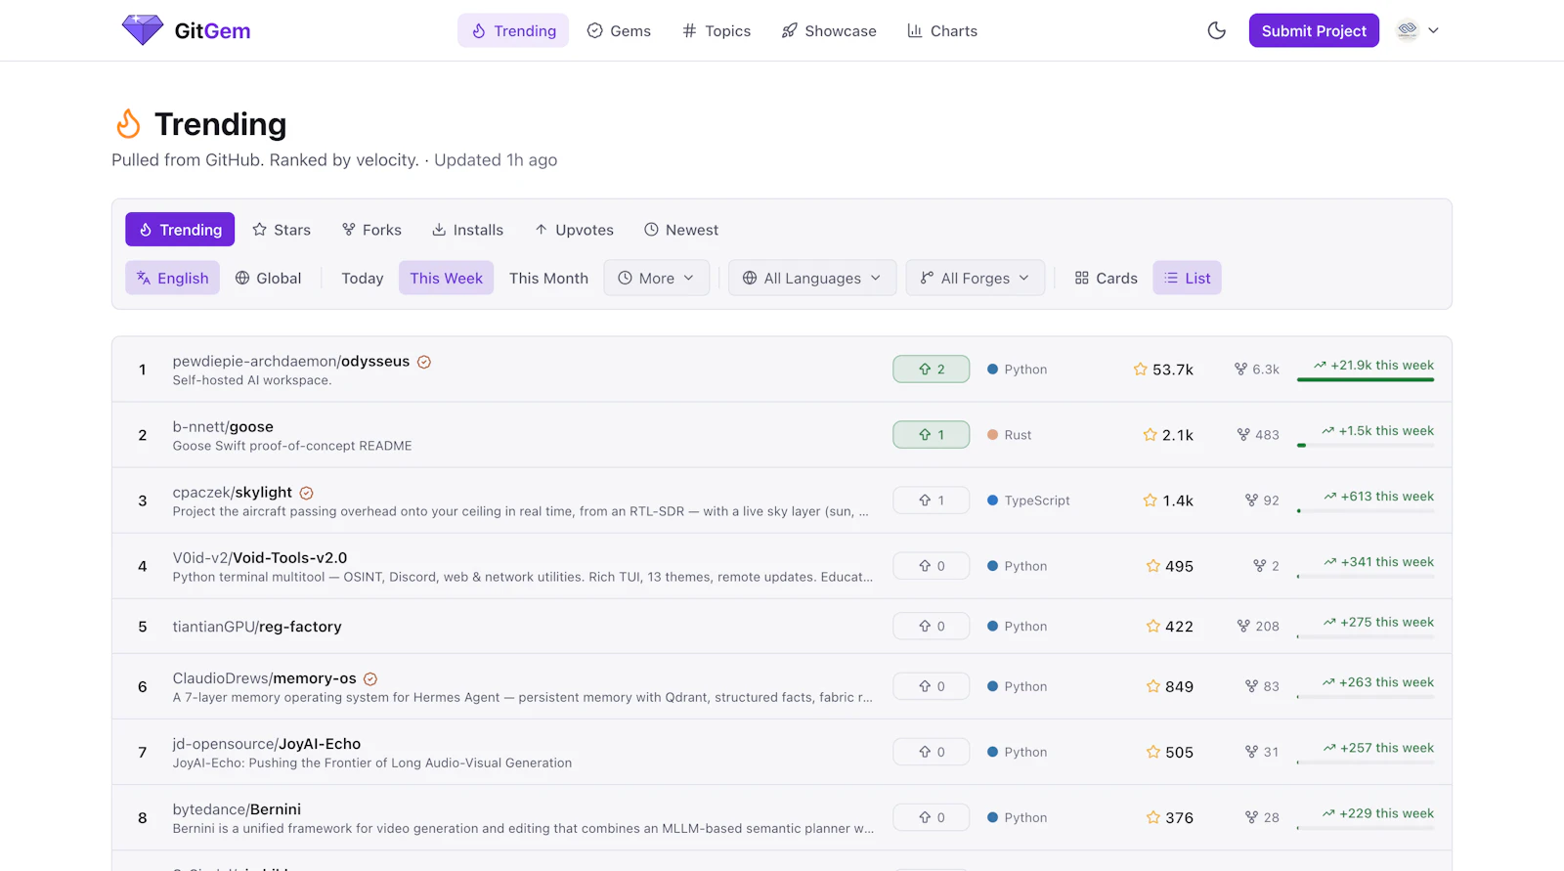Open the All Forges dropdown
Viewport: 1564px width, 871px height.
click(x=975, y=278)
